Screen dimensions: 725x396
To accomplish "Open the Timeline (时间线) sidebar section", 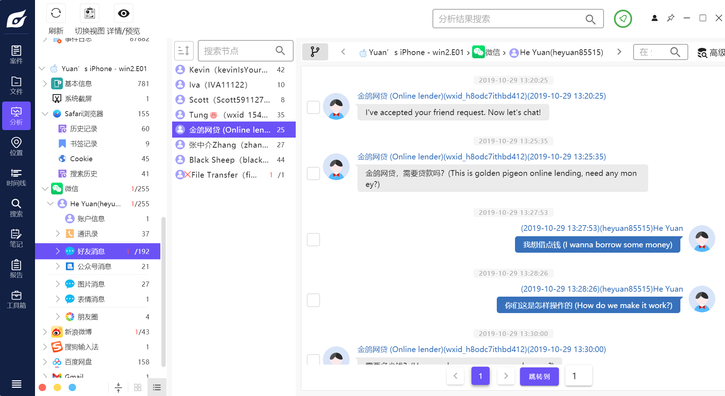I will 16,177.
